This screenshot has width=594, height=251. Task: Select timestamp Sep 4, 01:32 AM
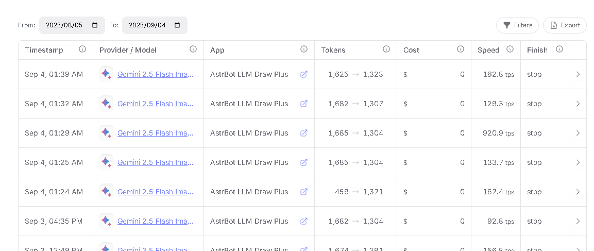point(54,104)
